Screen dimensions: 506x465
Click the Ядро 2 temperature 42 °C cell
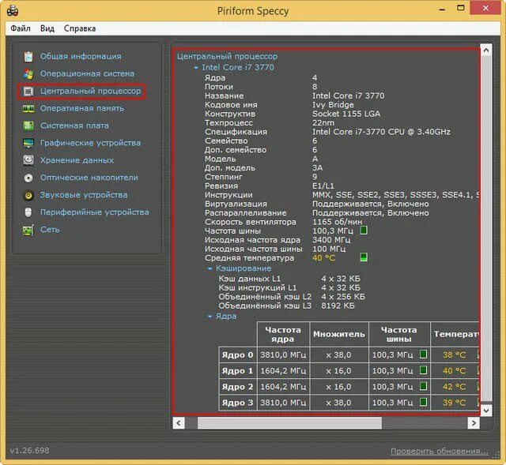click(455, 386)
